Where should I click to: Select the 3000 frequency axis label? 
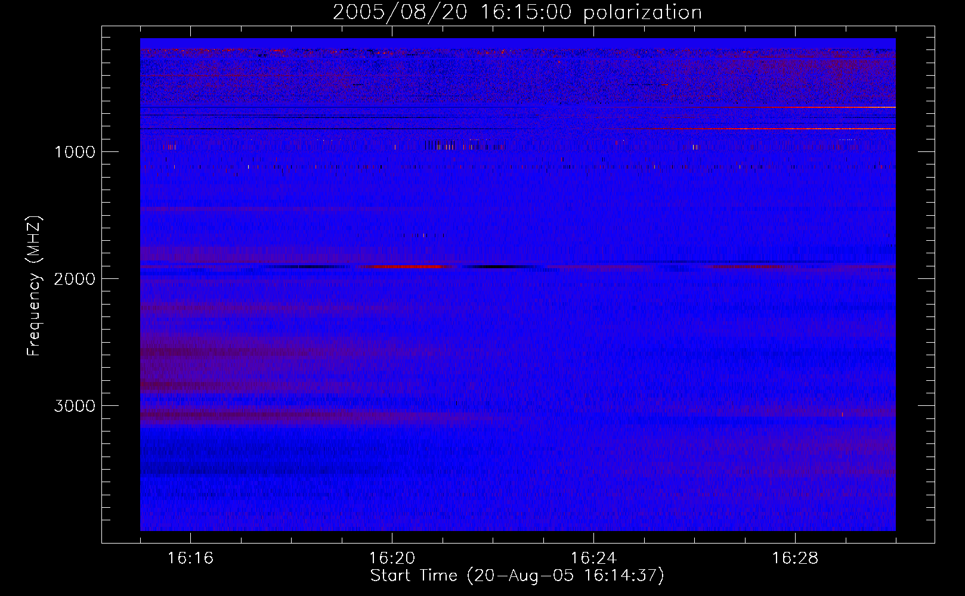[x=75, y=406]
